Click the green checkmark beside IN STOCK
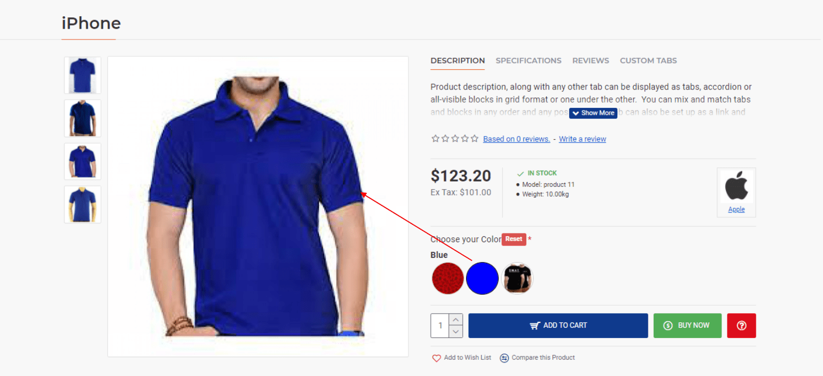The image size is (823, 376). pos(520,173)
